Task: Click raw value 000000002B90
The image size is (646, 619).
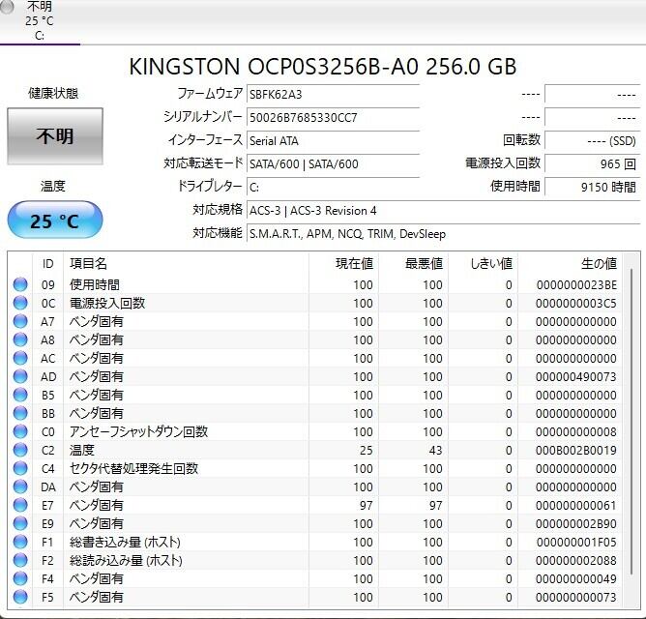Action: click(x=576, y=524)
